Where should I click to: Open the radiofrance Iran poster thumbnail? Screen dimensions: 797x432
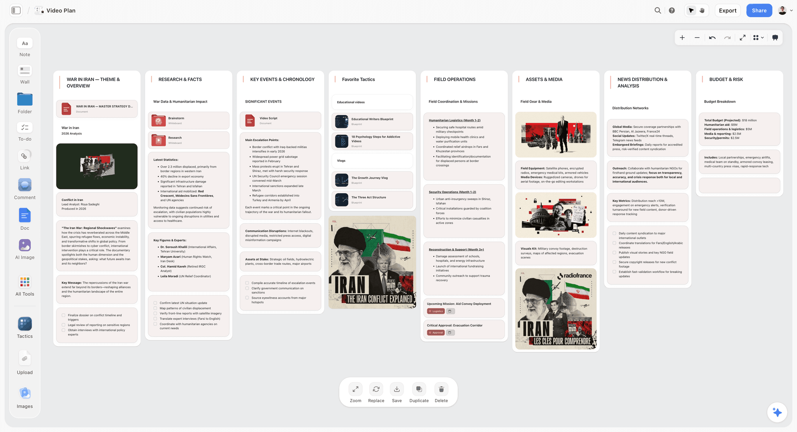click(556, 309)
